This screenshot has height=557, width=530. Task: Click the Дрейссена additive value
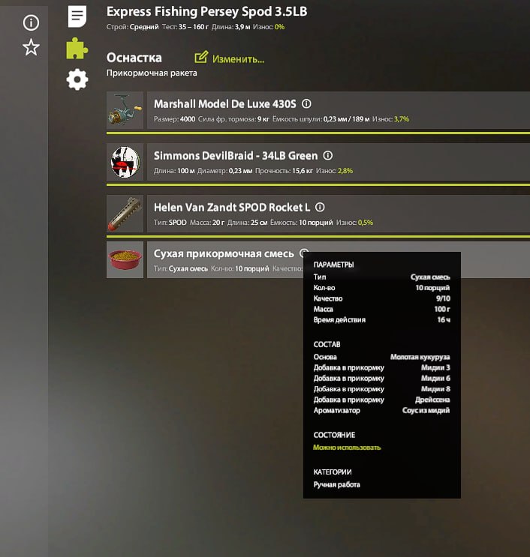(432, 400)
